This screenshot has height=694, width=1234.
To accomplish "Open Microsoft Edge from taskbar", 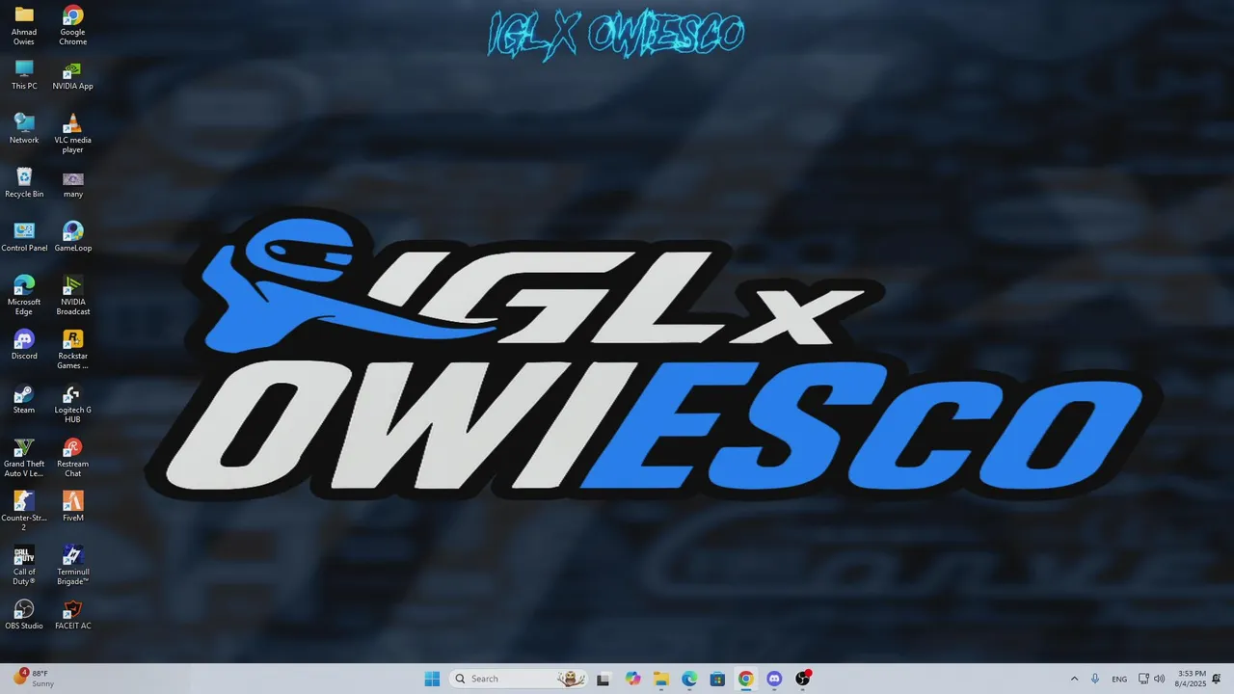I will pos(689,679).
